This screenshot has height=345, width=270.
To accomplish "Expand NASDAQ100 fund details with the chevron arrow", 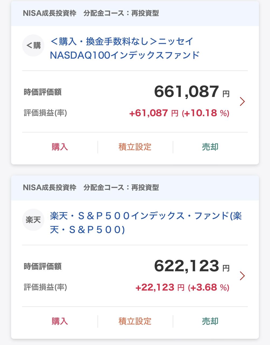I will (242, 102).
